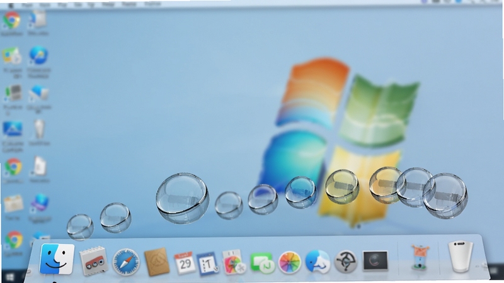Select the beige folder desktop icon

[13, 203]
